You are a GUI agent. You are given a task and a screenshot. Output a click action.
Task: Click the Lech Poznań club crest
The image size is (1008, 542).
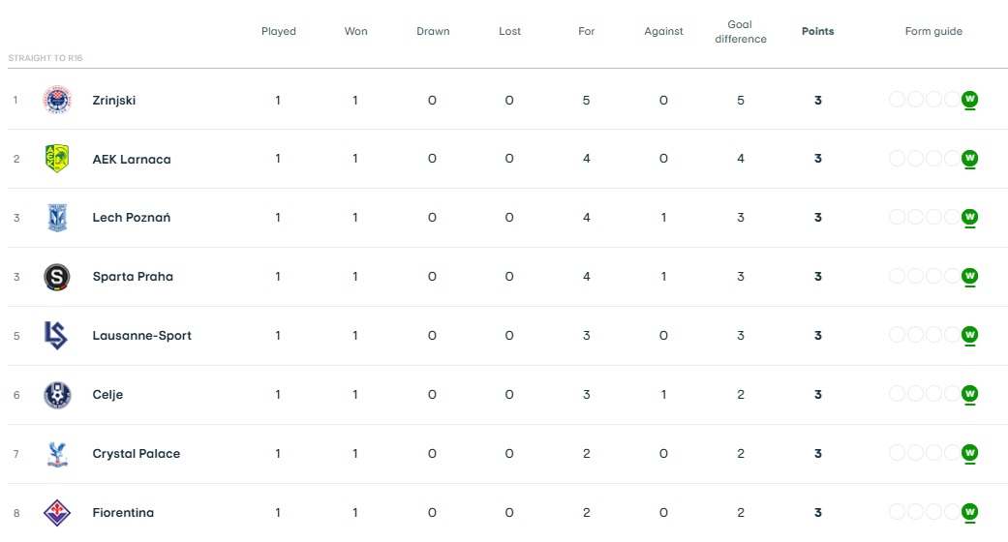pos(57,218)
